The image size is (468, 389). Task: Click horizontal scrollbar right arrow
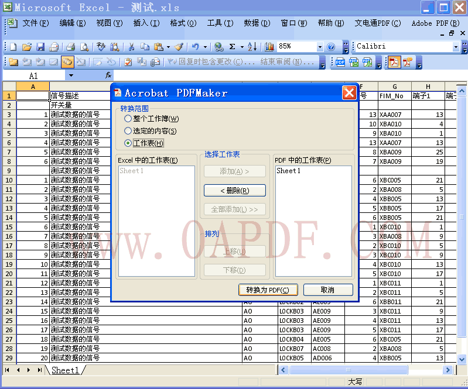click(x=447, y=370)
